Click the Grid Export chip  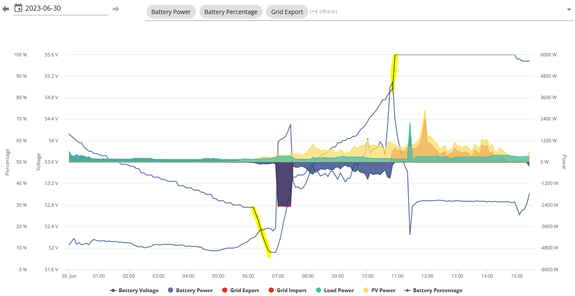(287, 12)
